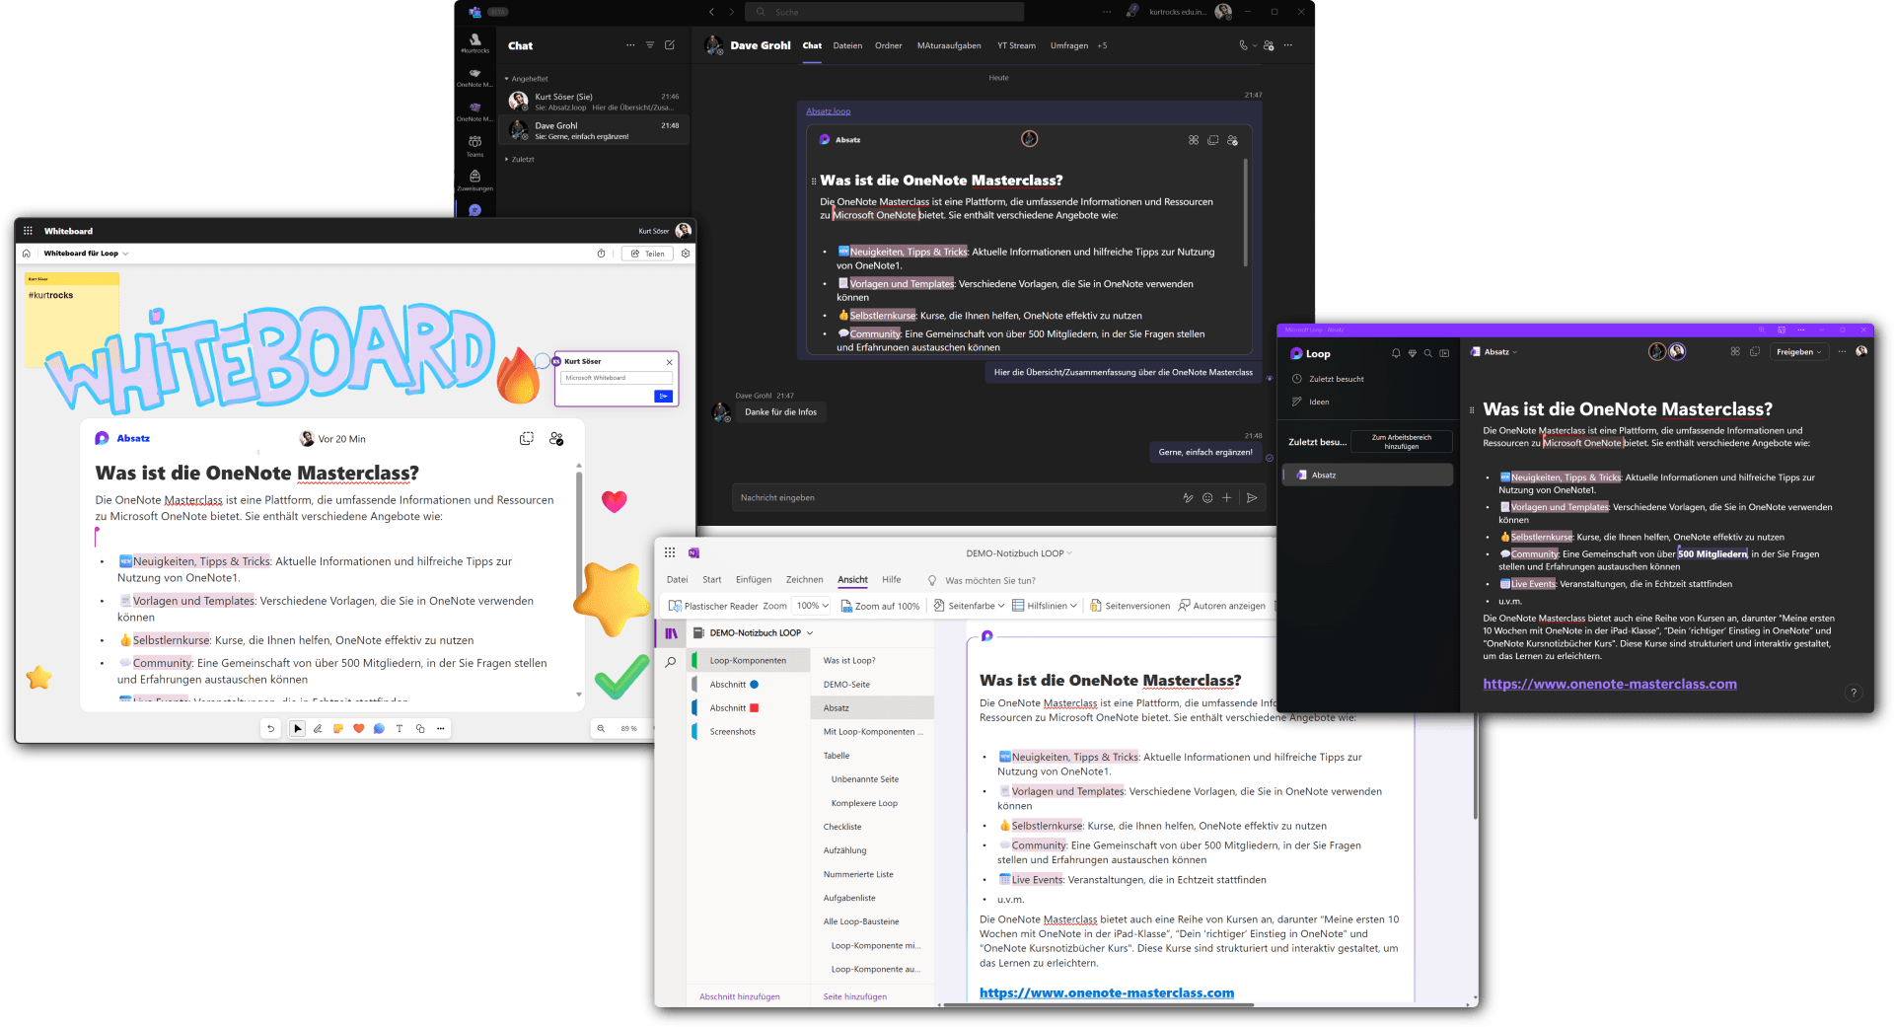Go back in Teams navigation history
The height and width of the screenshot is (1027, 1894).
pos(711,12)
